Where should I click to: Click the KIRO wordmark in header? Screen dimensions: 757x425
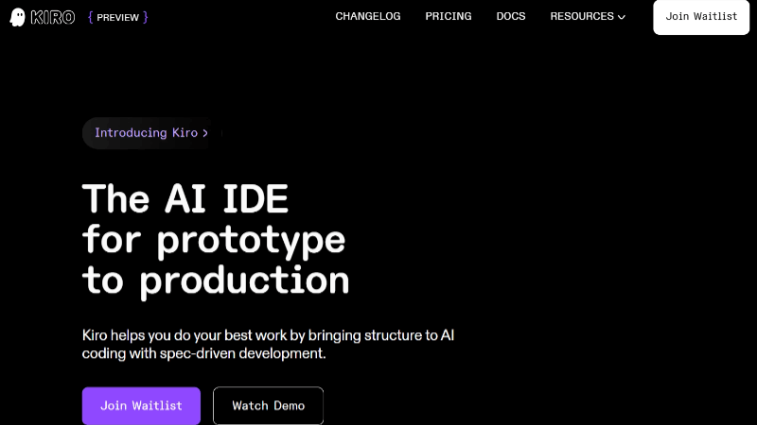click(53, 17)
